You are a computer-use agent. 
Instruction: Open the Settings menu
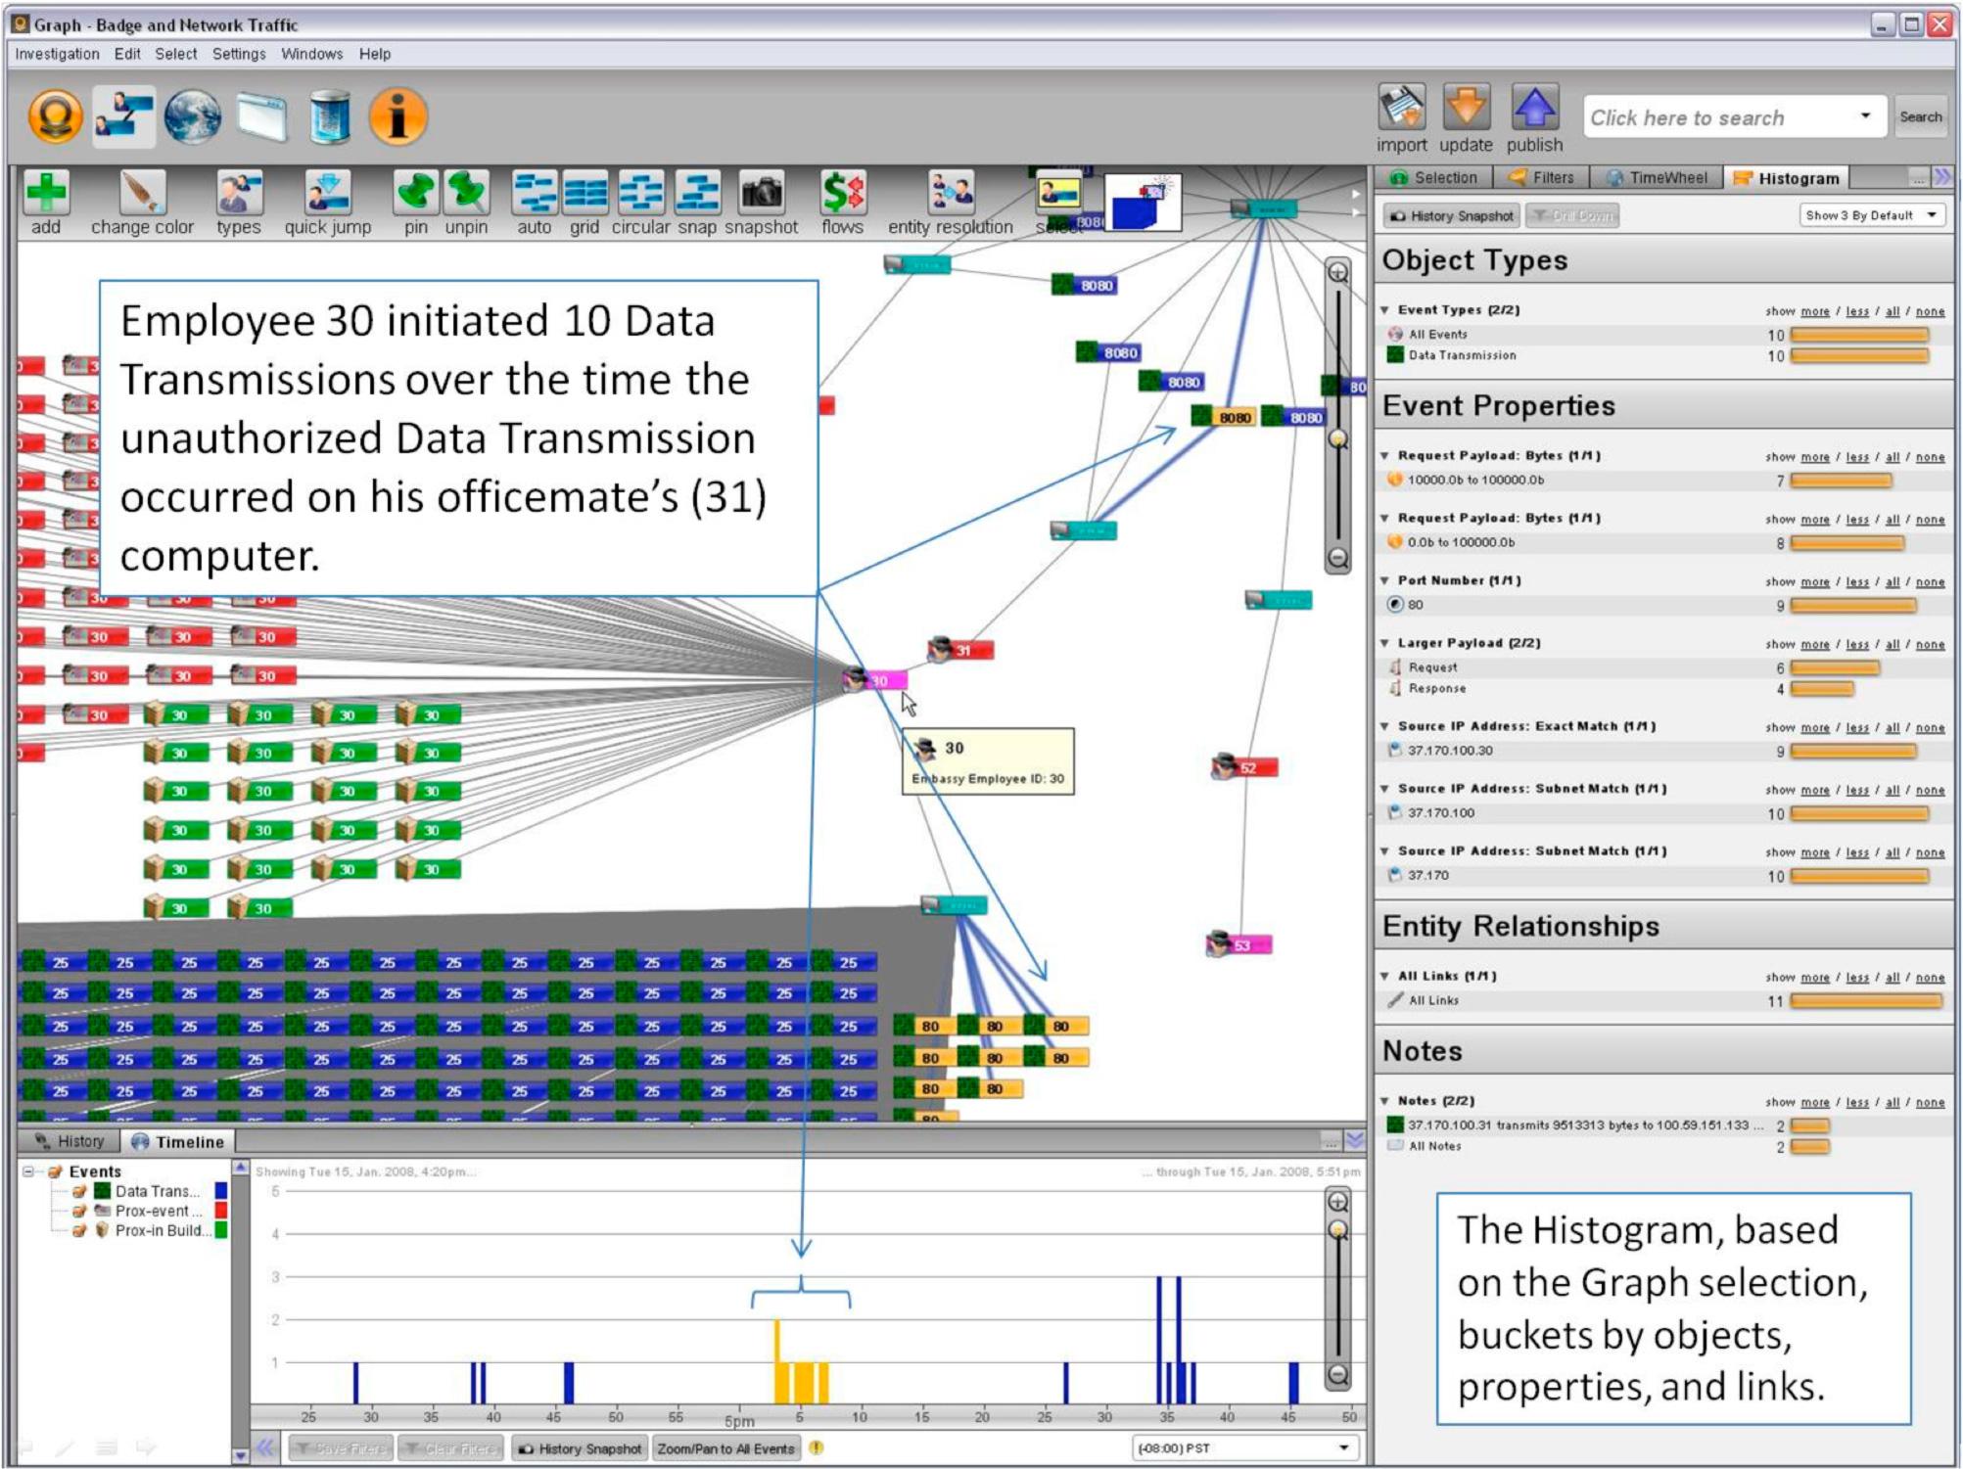[x=239, y=54]
